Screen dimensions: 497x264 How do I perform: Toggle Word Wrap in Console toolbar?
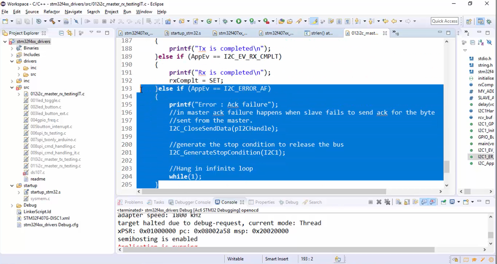point(415,202)
